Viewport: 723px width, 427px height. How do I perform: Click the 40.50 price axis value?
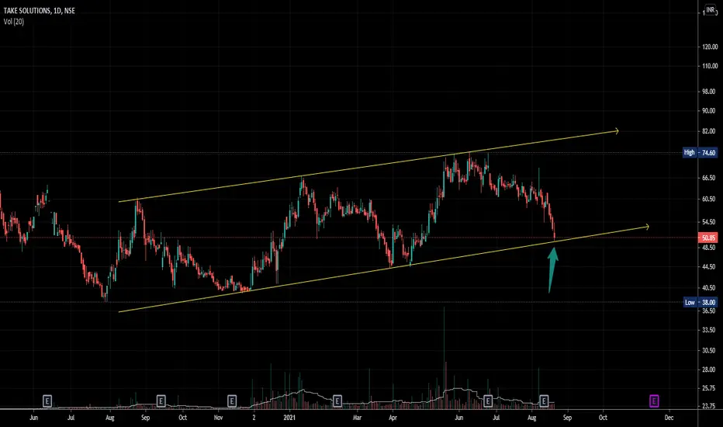(710, 287)
